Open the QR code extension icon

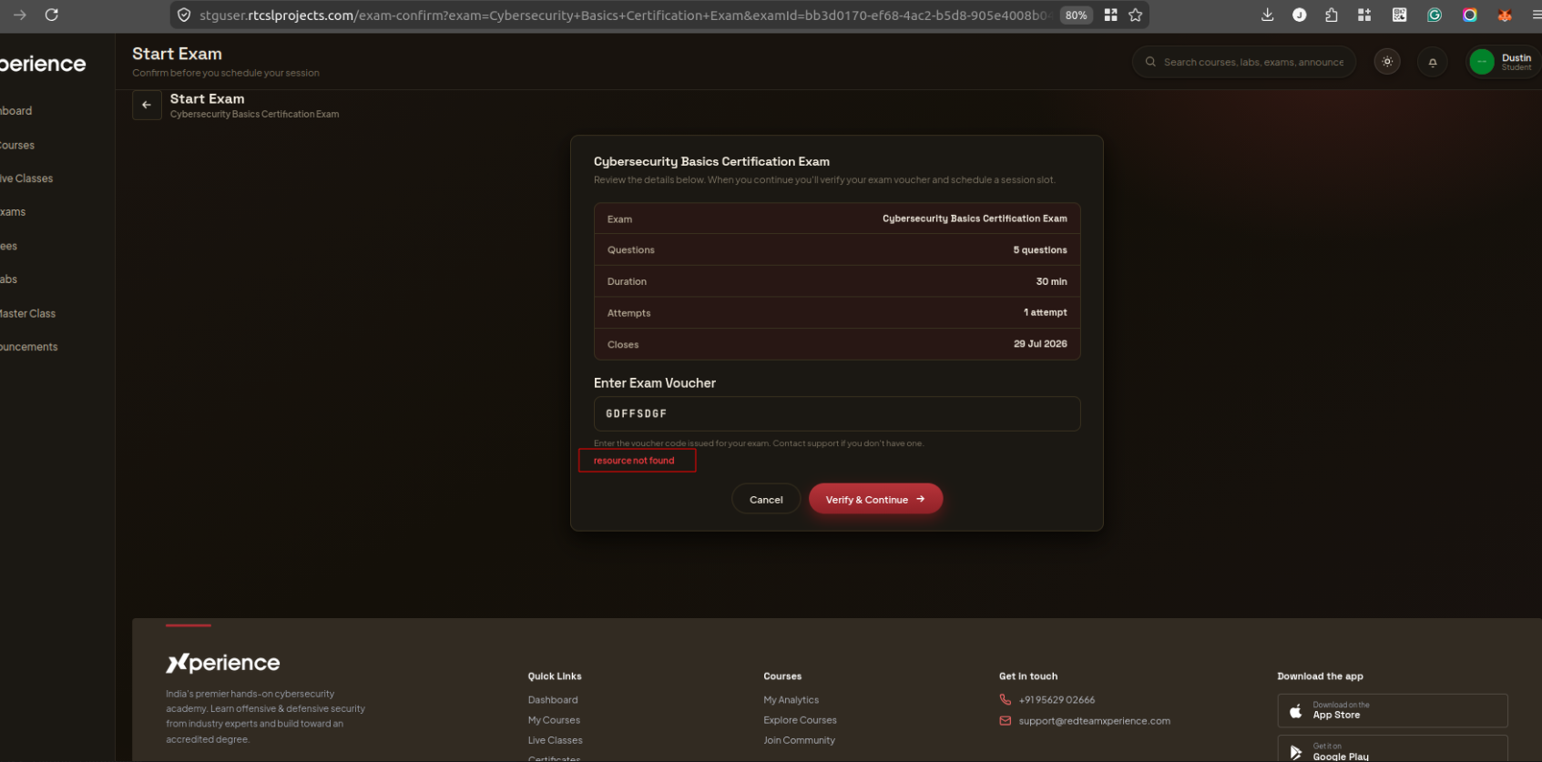click(x=1400, y=15)
